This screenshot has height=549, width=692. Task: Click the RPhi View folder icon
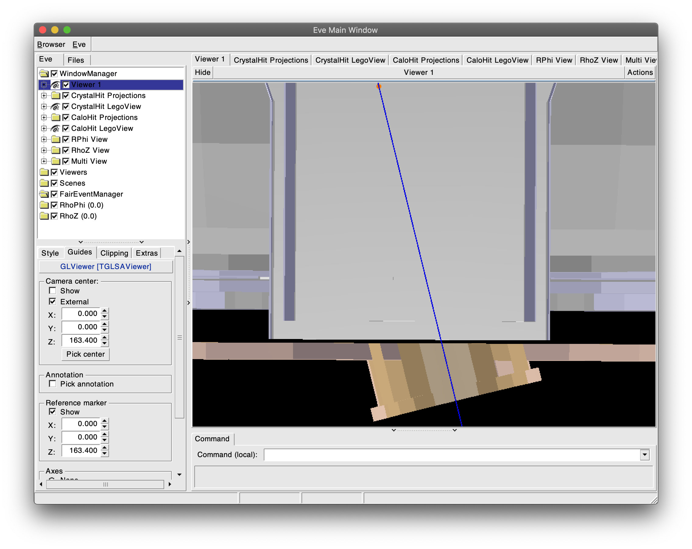55,139
